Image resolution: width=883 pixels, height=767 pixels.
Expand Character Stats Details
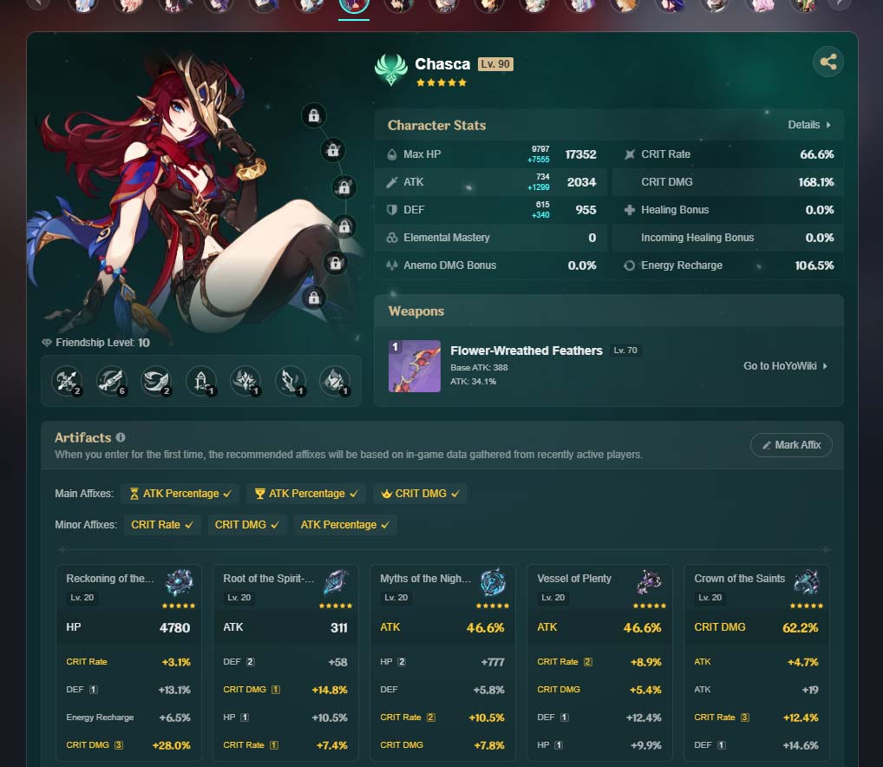tap(809, 125)
